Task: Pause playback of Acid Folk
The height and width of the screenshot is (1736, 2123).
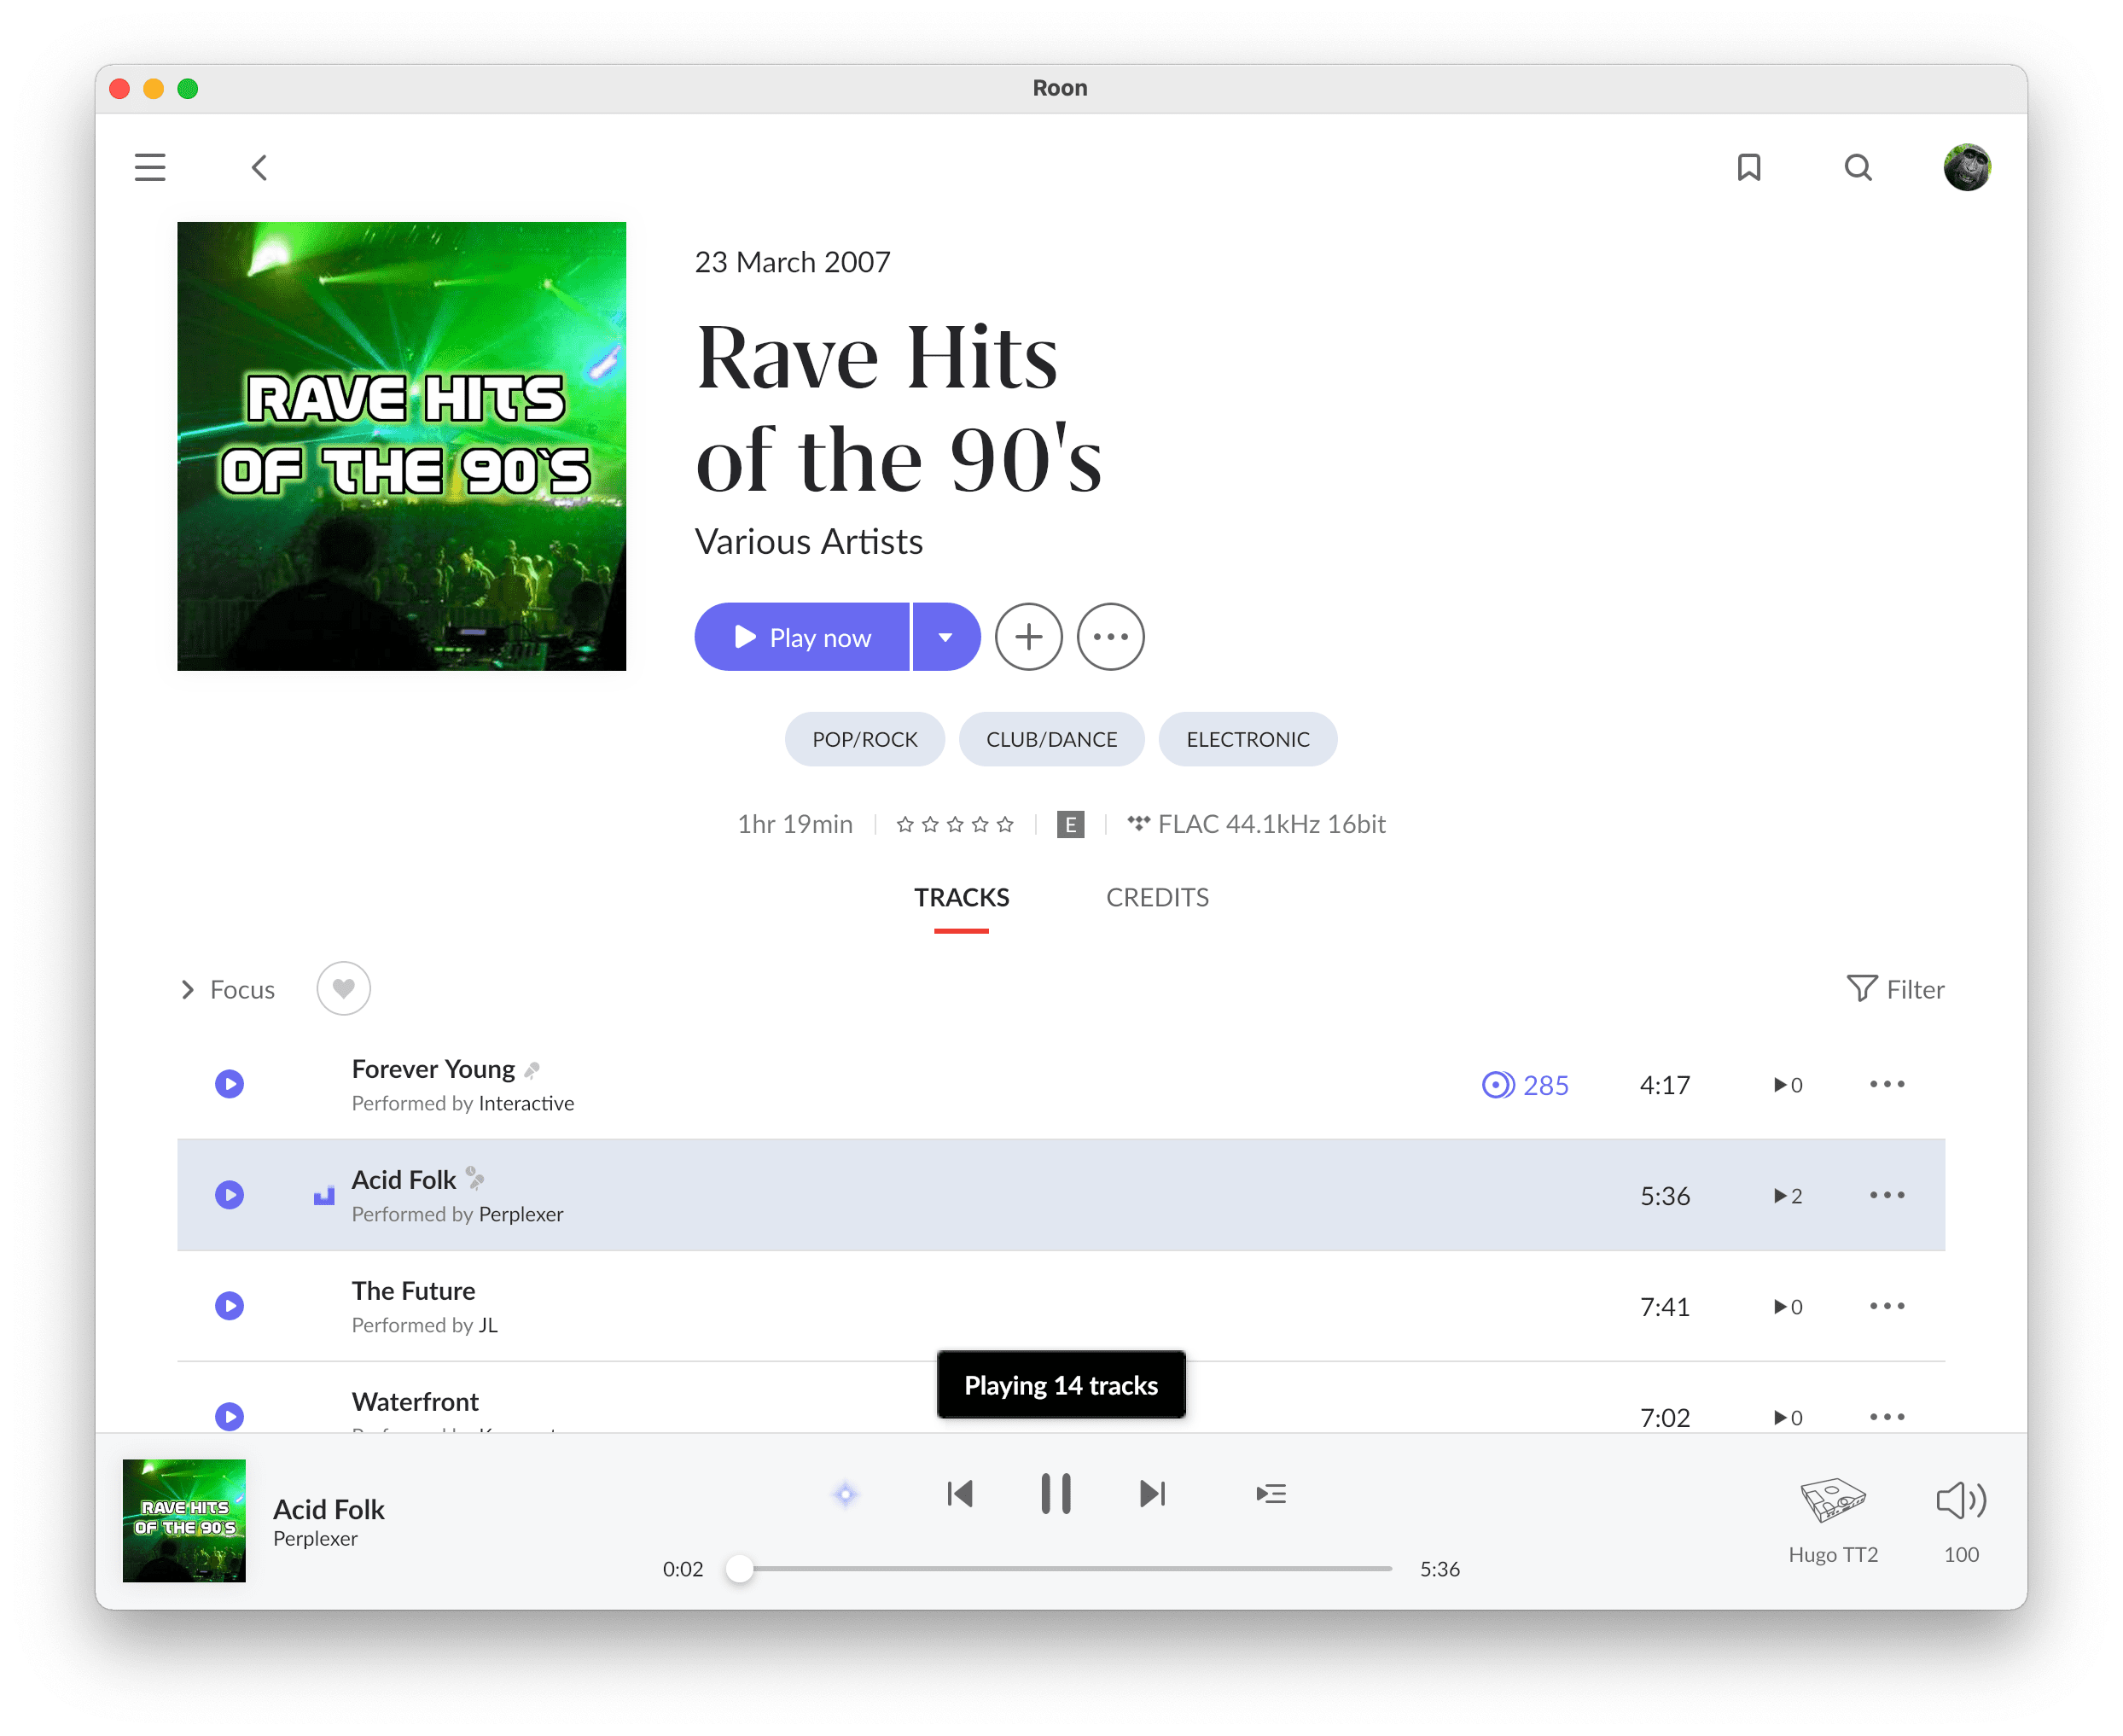Action: click(1056, 1494)
